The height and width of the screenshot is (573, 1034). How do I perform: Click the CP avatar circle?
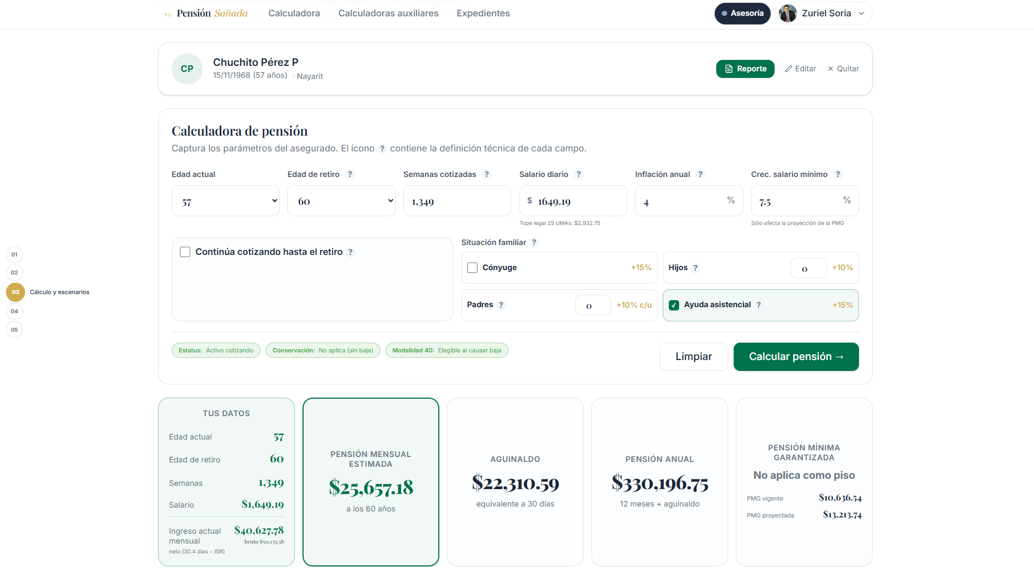187,69
